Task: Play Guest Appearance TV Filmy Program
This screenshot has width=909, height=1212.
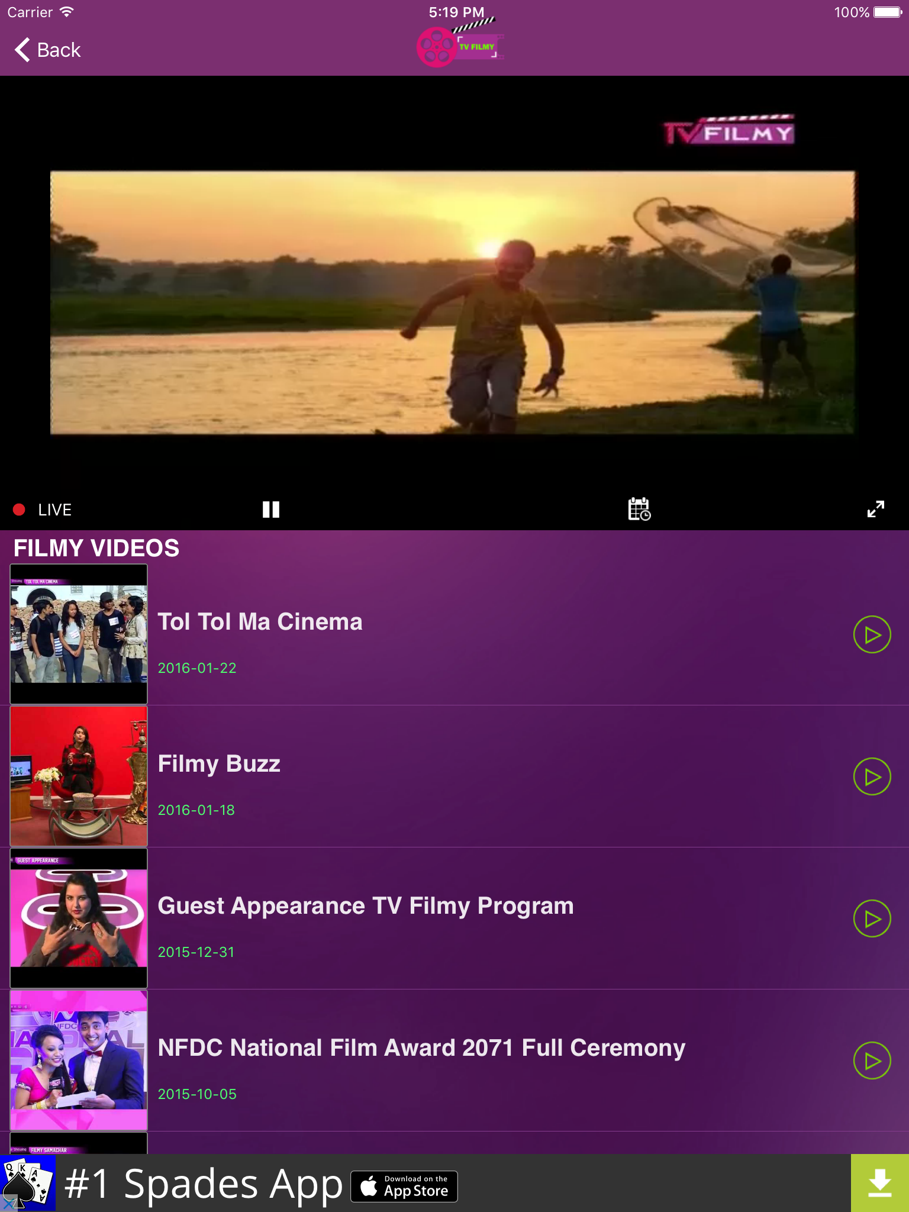Action: pos(872,918)
